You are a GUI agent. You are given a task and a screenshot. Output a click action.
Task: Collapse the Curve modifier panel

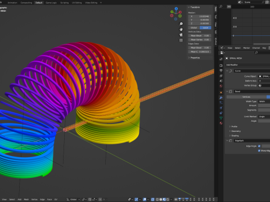pyautogui.click(x=227, y=71)
